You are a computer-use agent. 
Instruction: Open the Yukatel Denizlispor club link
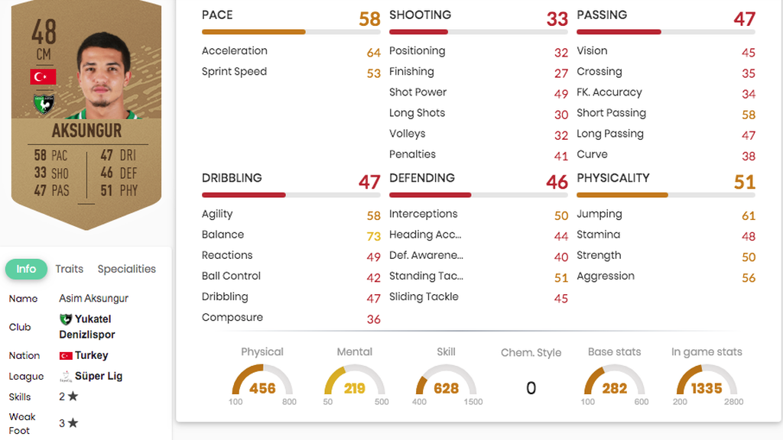[x=87, y=327]
